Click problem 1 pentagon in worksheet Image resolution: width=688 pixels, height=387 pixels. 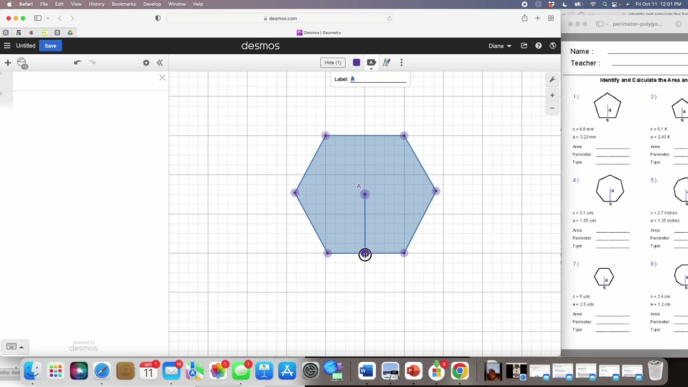click(x=607, y=106)
